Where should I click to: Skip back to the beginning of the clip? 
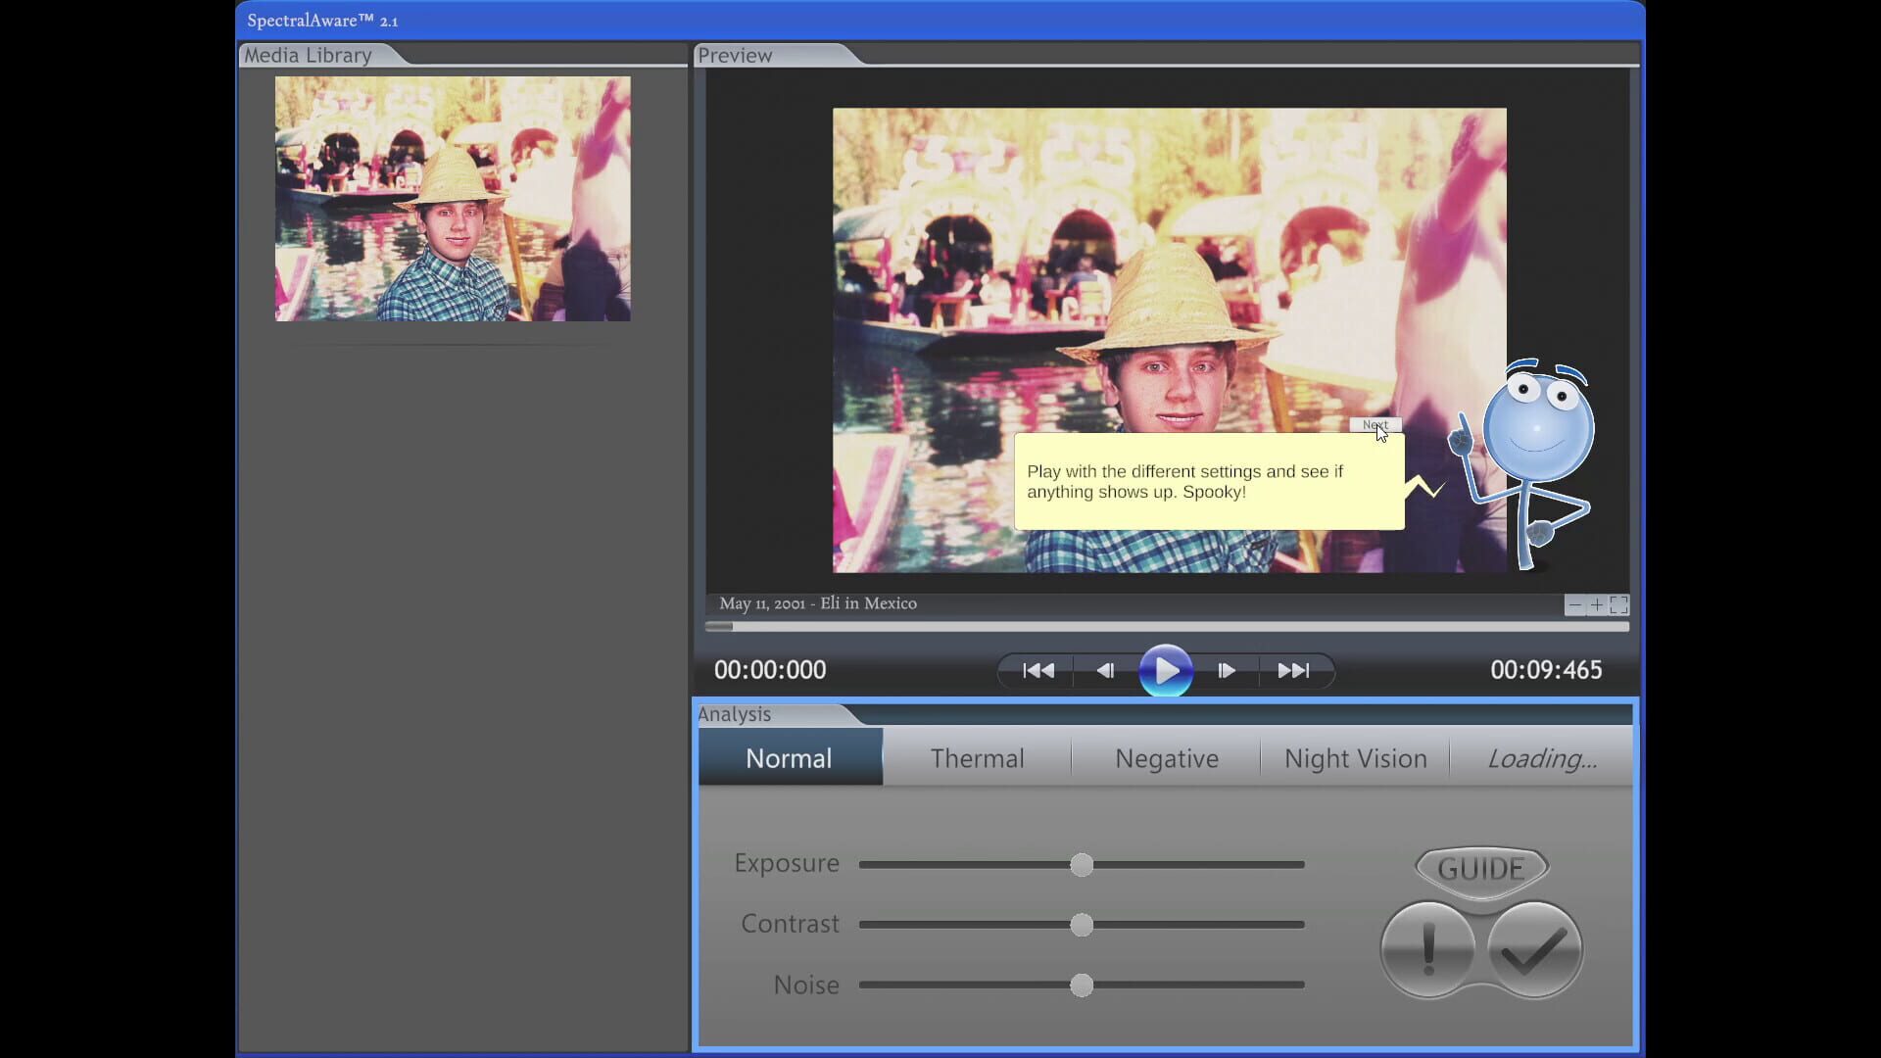[1037, 670]
